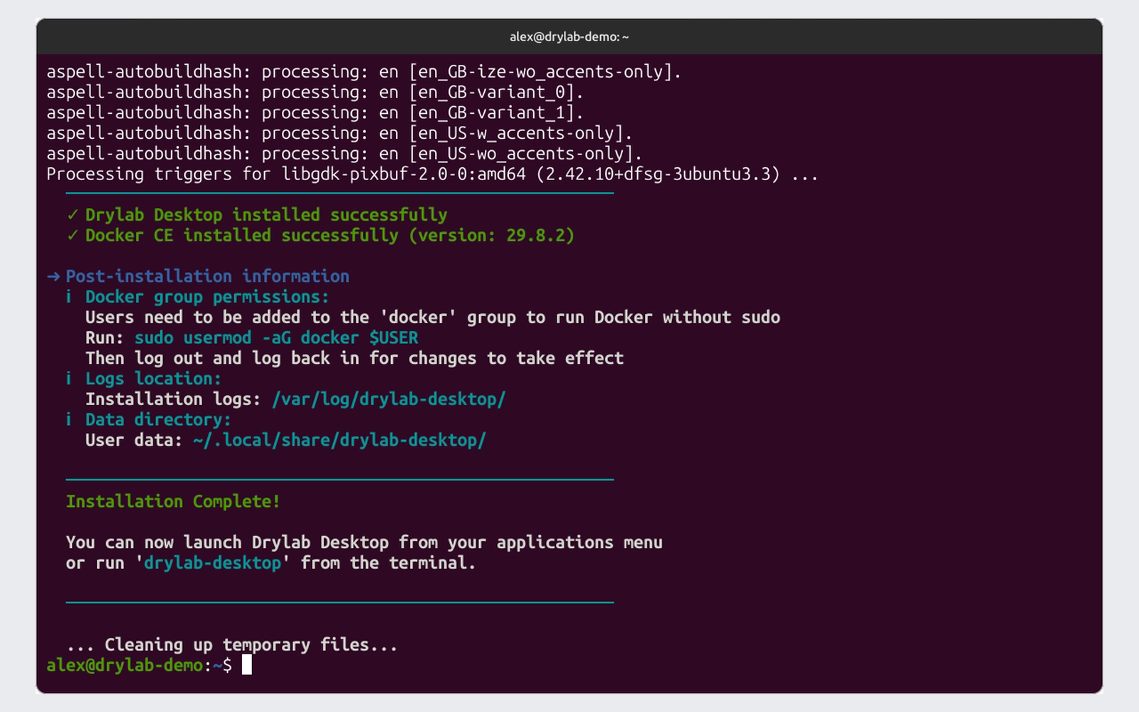This screenshot has height=712, width=1139.
Task: Click the info icon beside Data directory
Action: point(68,420)
